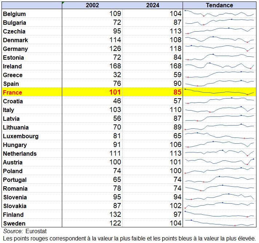Click the Czechia row label
This screenshot has width=259, height=243.
pyautogui.click(x=14, y=31)
